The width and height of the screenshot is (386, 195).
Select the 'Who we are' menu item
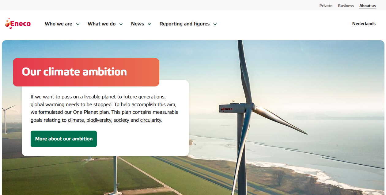(x=58, y=24)
